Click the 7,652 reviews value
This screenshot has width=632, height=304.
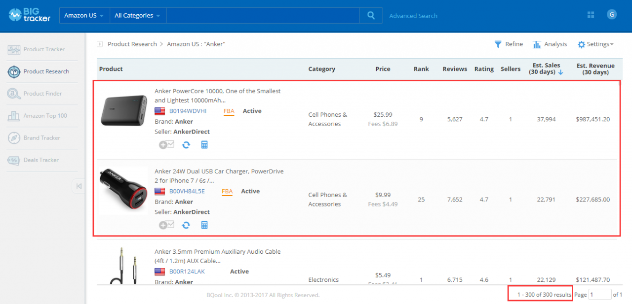(x=455, y=200)
